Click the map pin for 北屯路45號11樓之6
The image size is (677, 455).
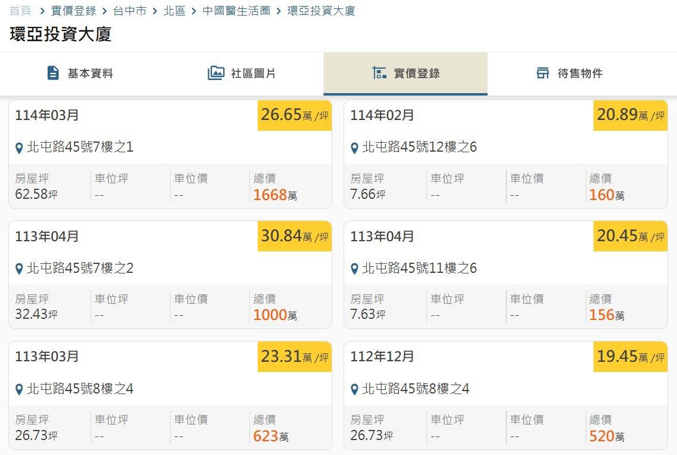point(354,269)
